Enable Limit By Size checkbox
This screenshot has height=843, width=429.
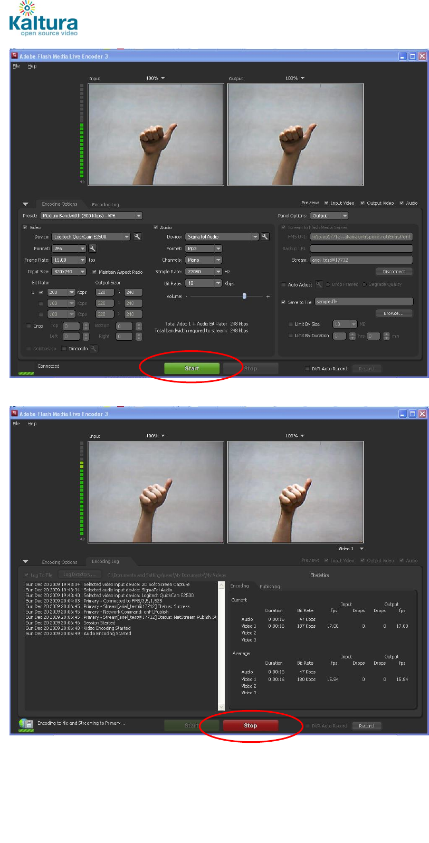pos(291,324)
